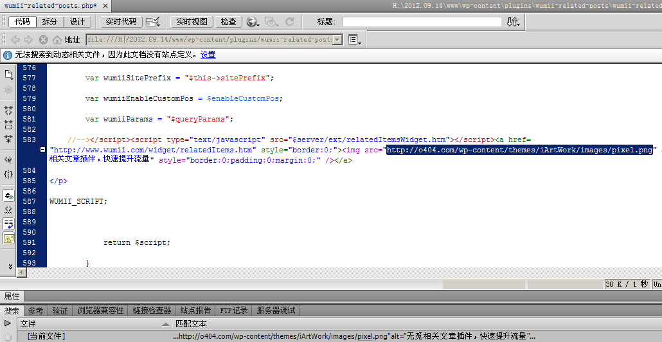The image size is (662, 342).
Task: Open 服务器调试 server debug tab
Action: coord(276,310)
